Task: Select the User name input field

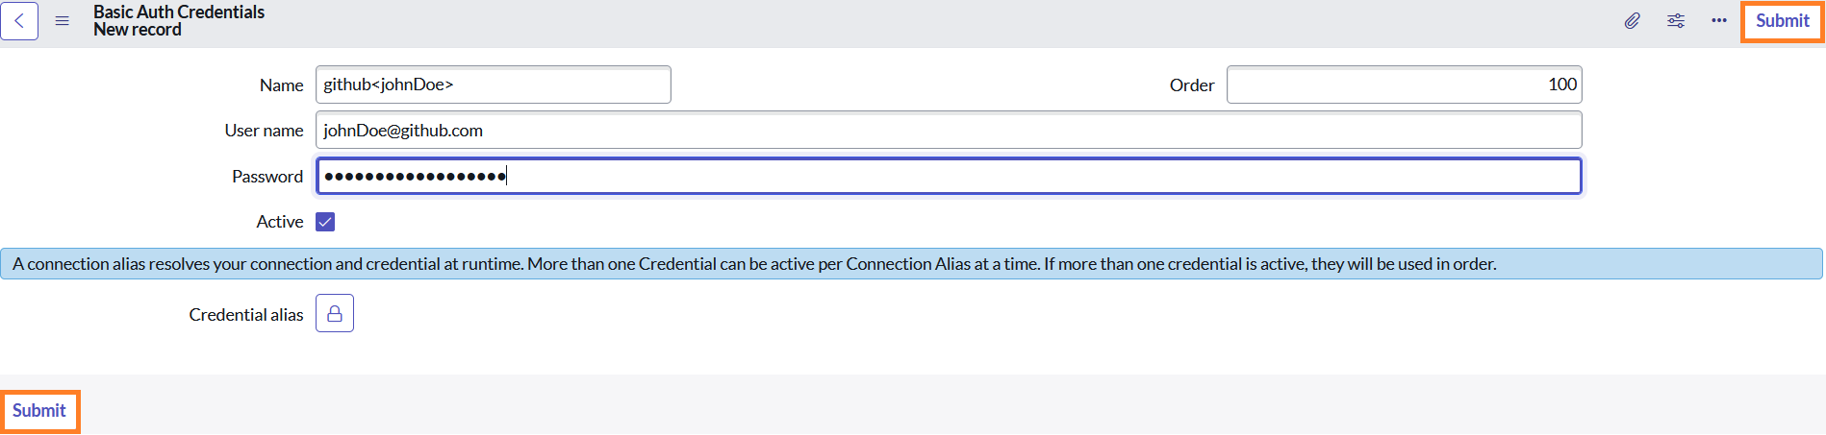Action: point(949,131)
